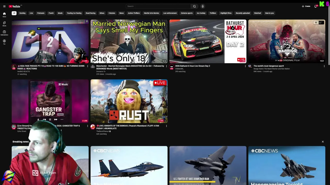The width and height of the screenshot is (330, 185).
Task: Select the All filter chip
Action: click(x=14, y=13)
